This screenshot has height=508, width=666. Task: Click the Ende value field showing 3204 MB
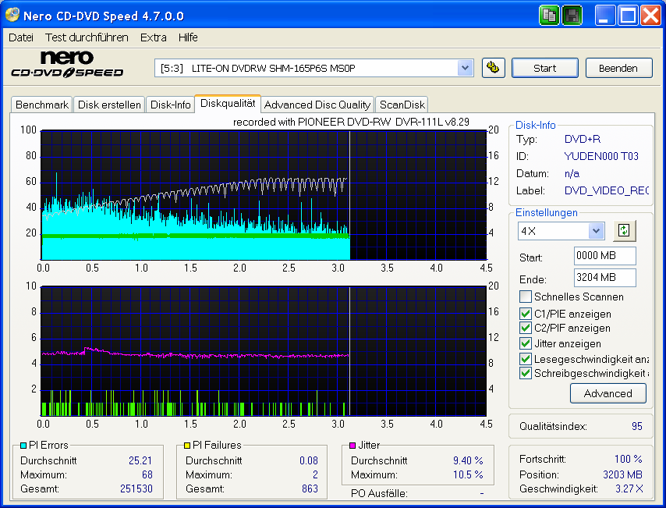click(604, 277)
